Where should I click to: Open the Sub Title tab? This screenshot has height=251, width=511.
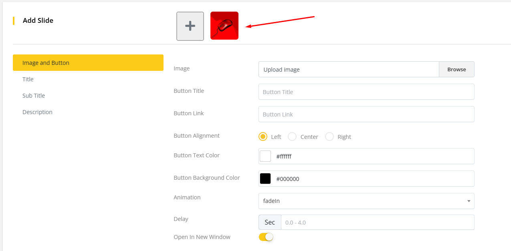coord(34,96)
